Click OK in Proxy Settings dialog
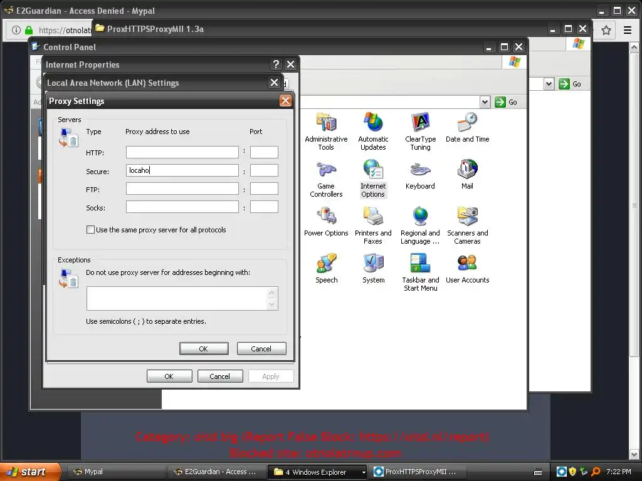 [204, 348]
